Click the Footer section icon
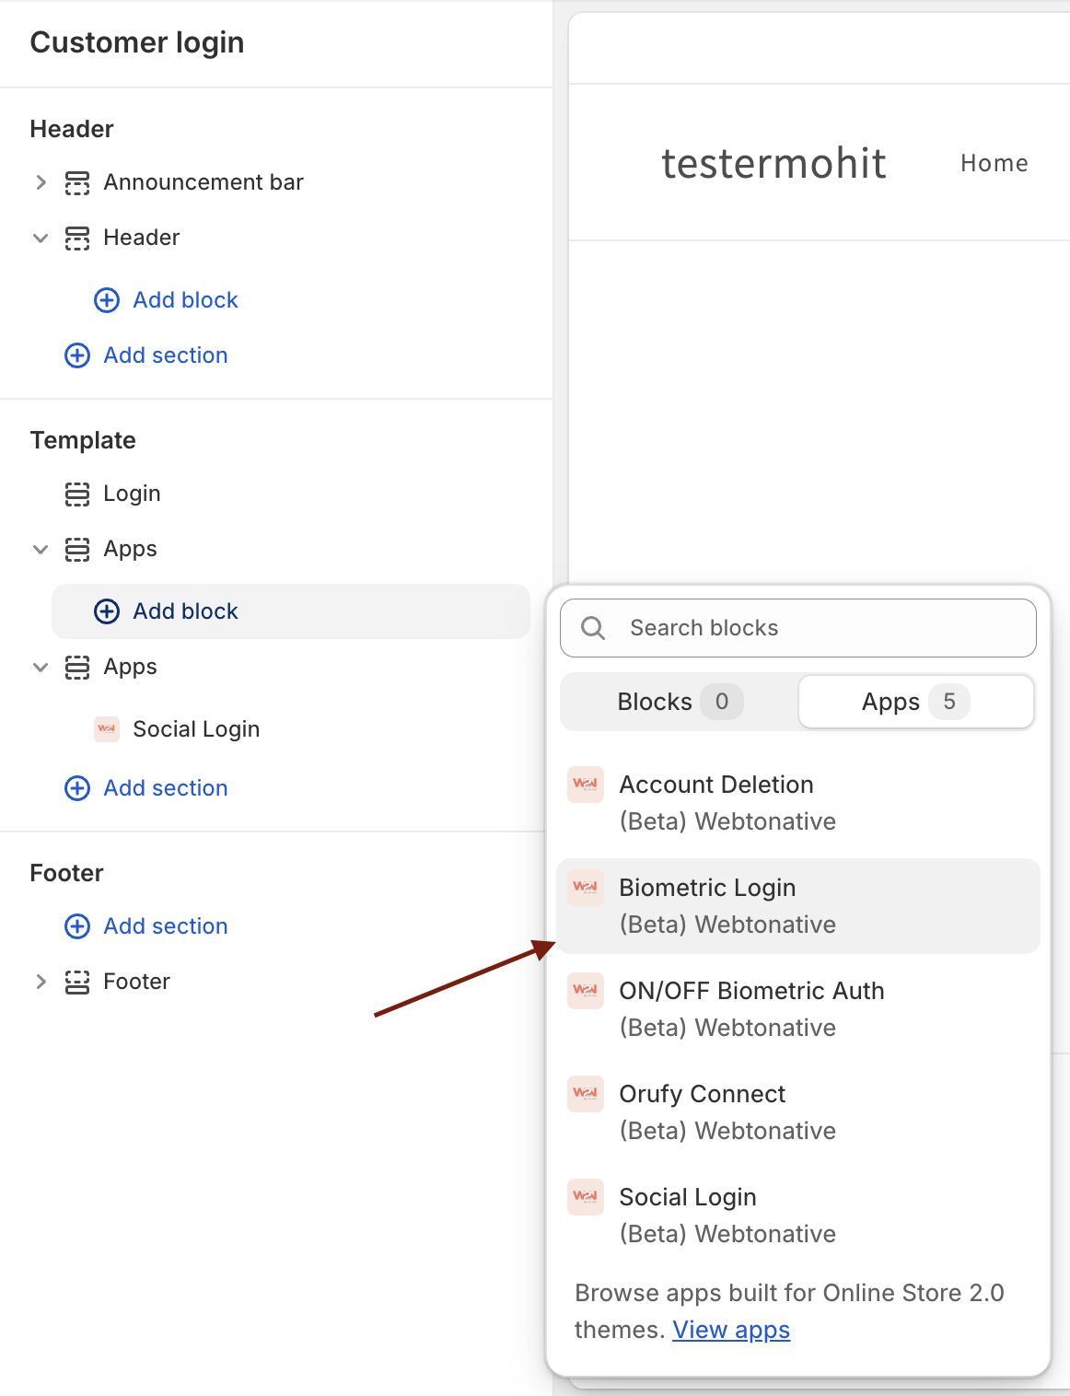 click(x=77, y=983)
